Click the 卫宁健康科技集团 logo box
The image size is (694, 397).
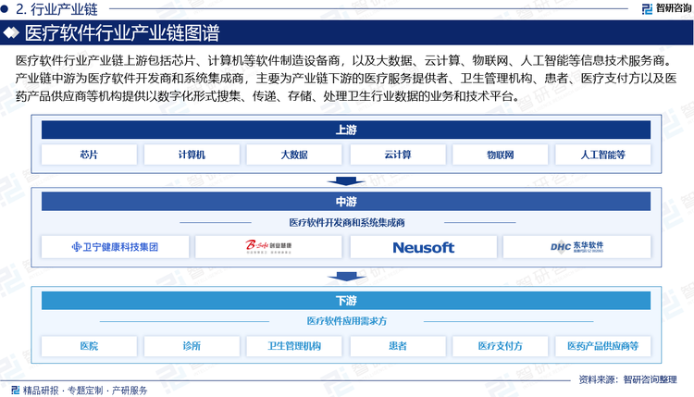[x=115, y=247]
